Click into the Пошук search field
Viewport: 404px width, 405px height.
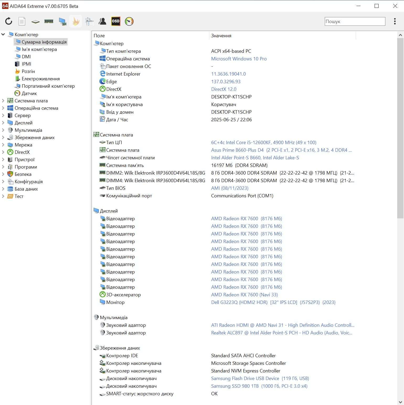click(355, 22)
